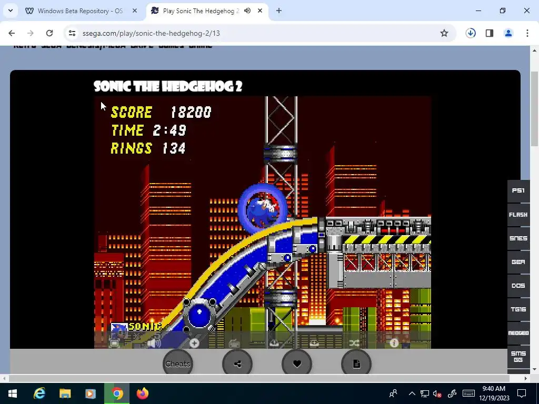
Task: Click the heart favorite button
Action: tap(297, 364)
